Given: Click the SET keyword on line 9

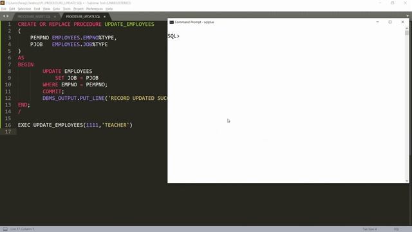Looking at the screenshot, I should pyautogui.click(x=60, y=78).
